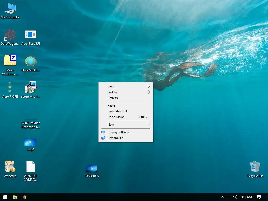Expand the Sort by submenu arrow
Image resolution: width=268 pixels, height=201 pixels.
[149, 92]
